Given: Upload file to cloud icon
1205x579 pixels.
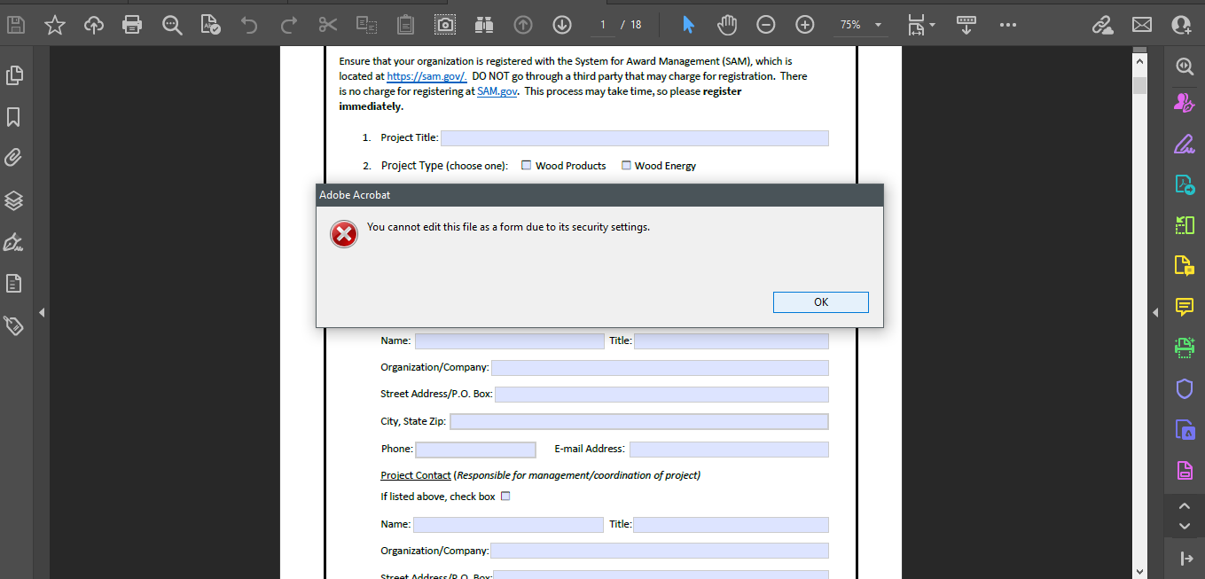Looking at the screenshot, I should [x=94, y=25].
